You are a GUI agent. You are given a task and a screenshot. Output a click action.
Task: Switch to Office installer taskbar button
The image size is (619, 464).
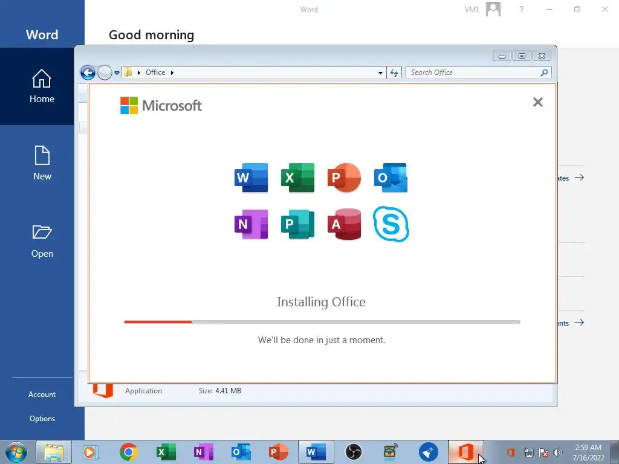tap(466, 452)
